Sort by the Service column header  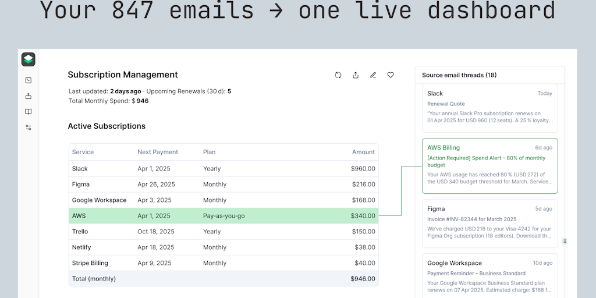tap(83, 152)
